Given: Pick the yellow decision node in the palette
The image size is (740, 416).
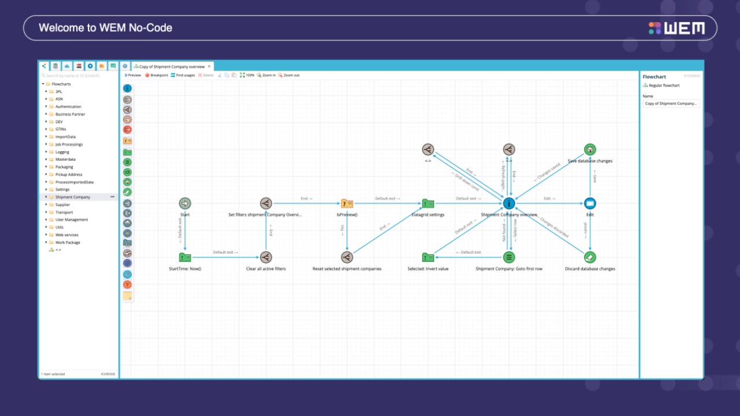Looking at the screenshot, I should tap(127, 140).
